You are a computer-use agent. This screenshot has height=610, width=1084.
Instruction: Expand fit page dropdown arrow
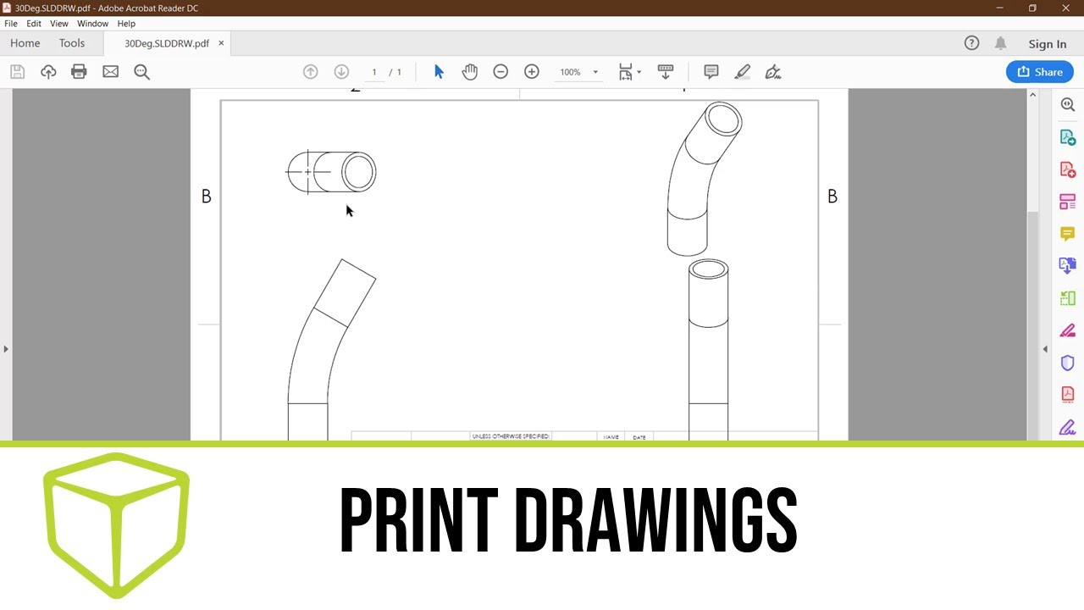pos(639,72)
